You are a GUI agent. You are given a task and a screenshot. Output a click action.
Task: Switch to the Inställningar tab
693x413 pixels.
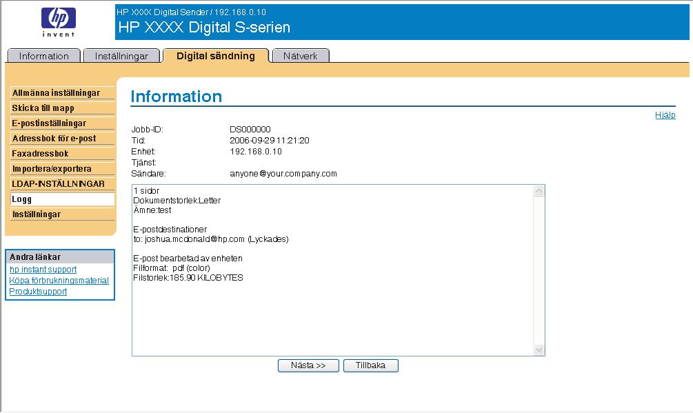pos(121,56)
